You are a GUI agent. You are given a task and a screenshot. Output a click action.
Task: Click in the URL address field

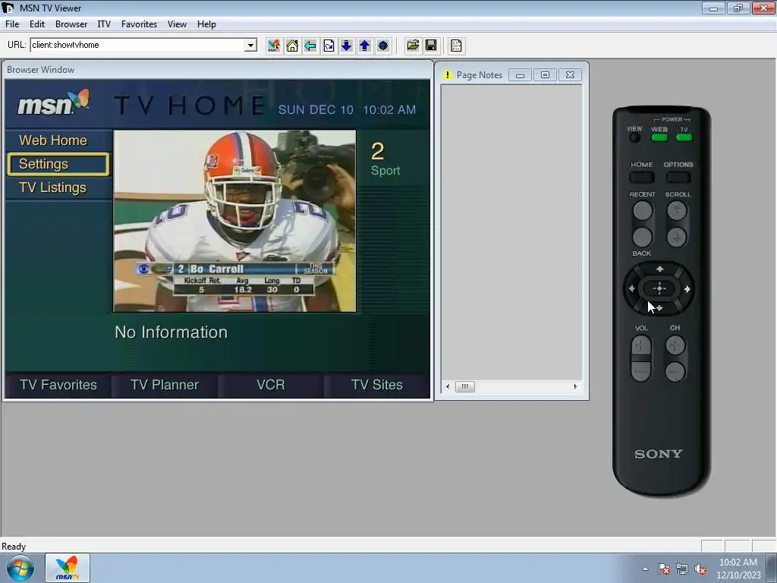138,45
